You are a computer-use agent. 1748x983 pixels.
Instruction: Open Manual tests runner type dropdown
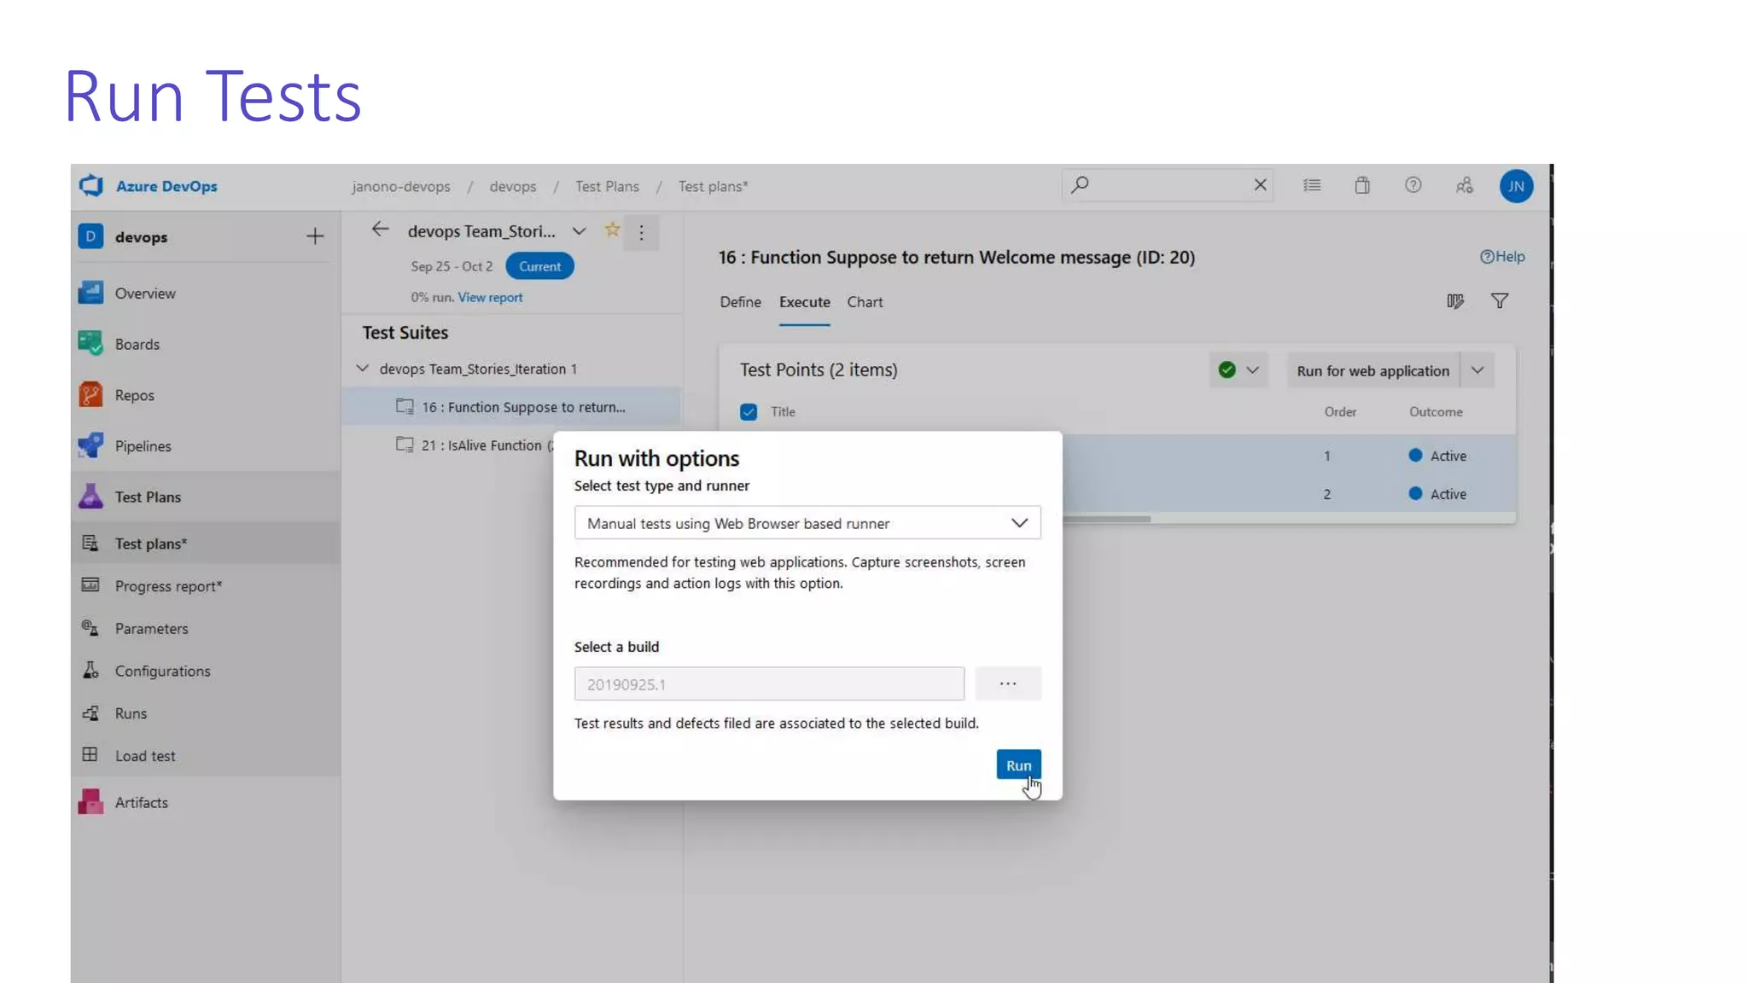807,523
